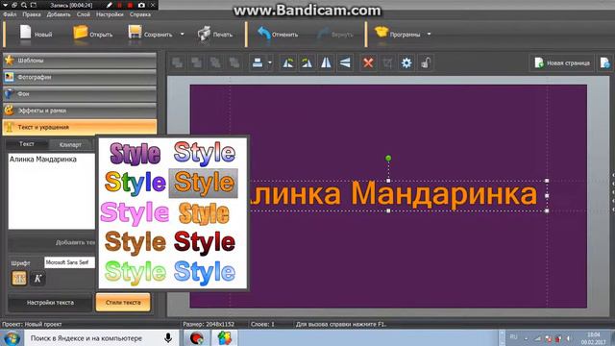
Task: Create a new project with Новый
Action: pyautogui.click(x=36, y=34)
